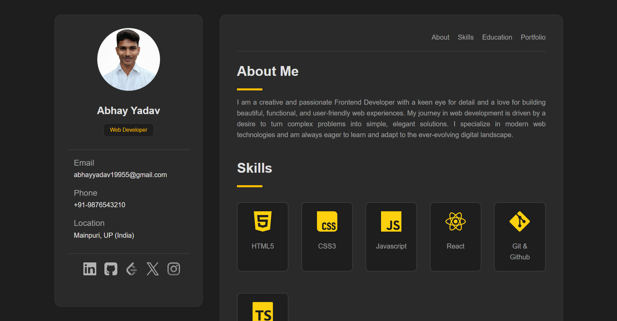Click the TypeScript TS icon
617x321 pixels.
263,312
